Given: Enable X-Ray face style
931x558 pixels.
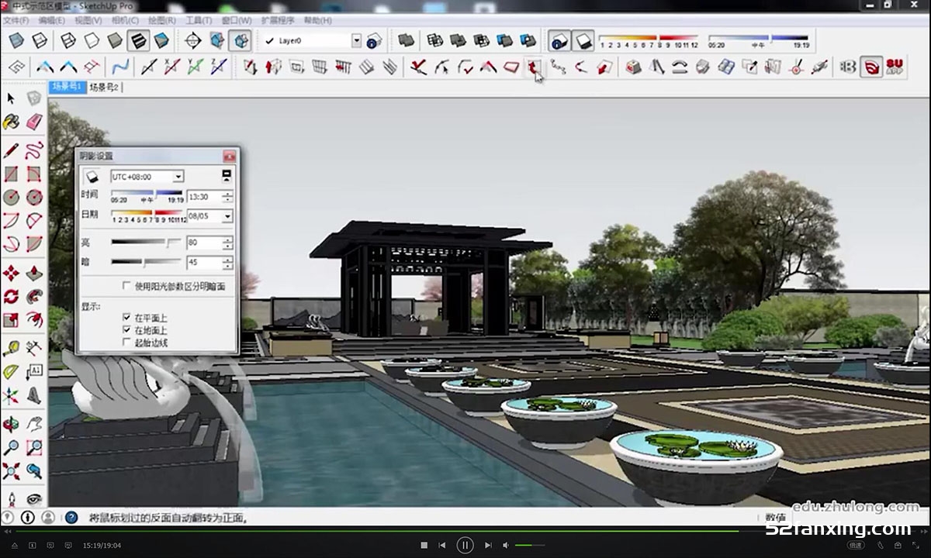Looking at the screenshot, I should pos(16,40).
